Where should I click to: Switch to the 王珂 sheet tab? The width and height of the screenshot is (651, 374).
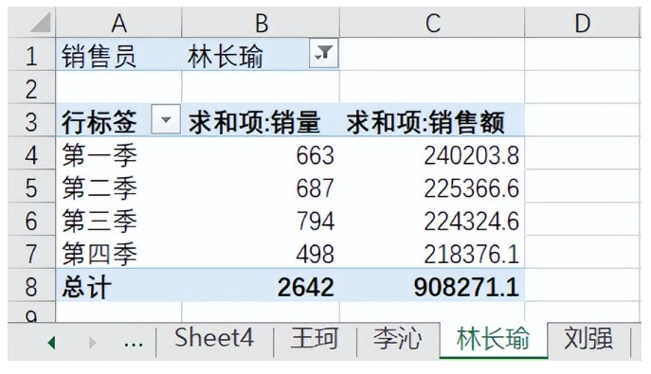[315, 339]
